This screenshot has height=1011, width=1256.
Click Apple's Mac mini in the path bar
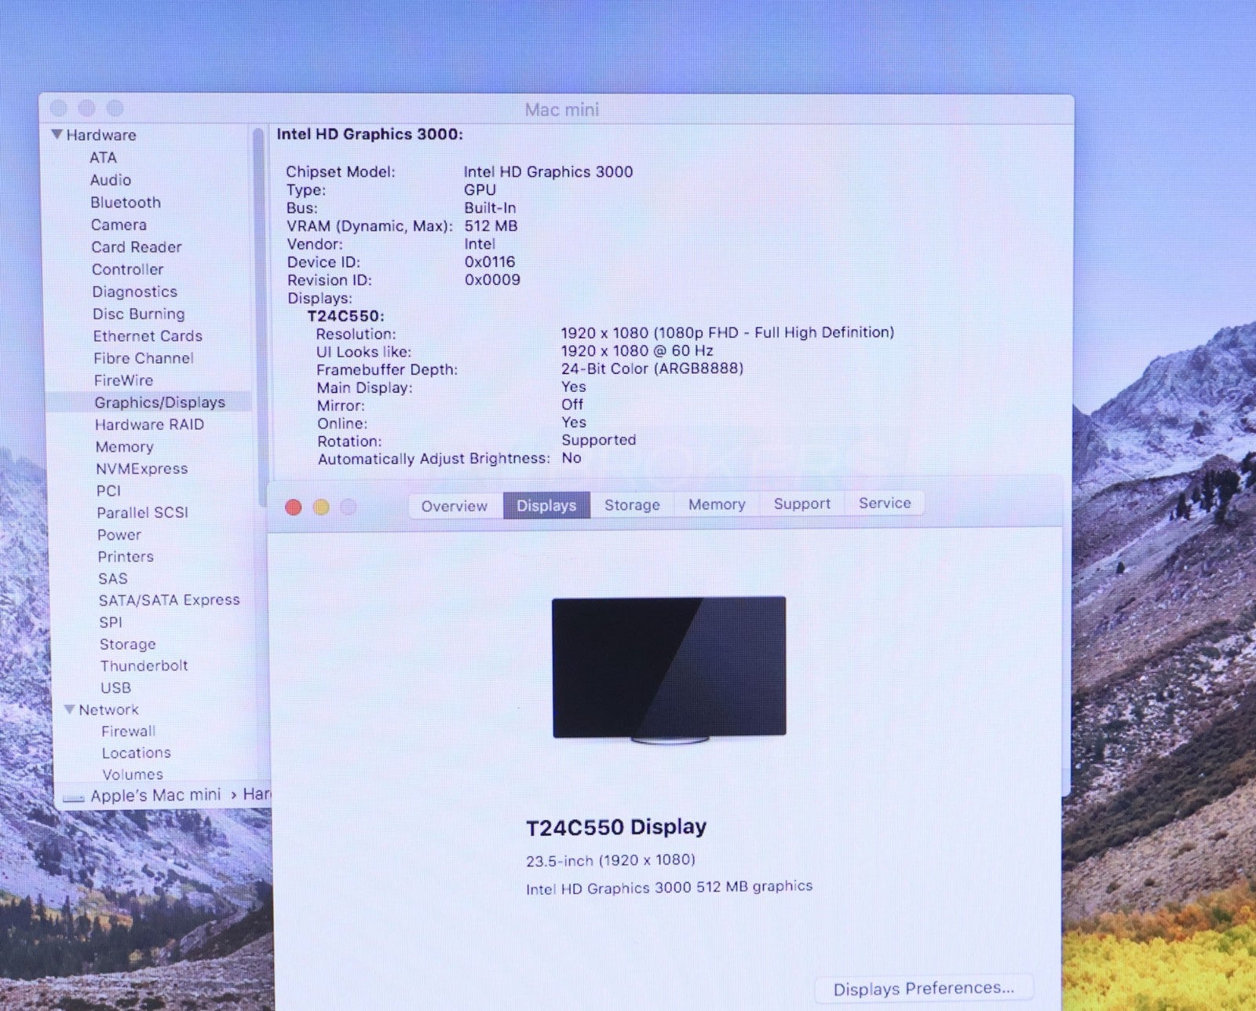155,795
